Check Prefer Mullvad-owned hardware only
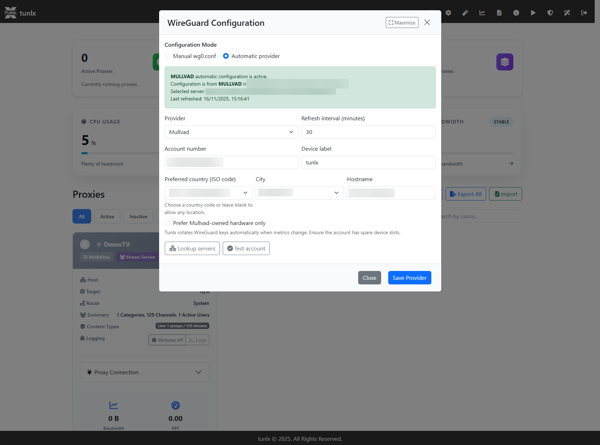The width and height of the screenshot is (600, 445). click(168, 223)
